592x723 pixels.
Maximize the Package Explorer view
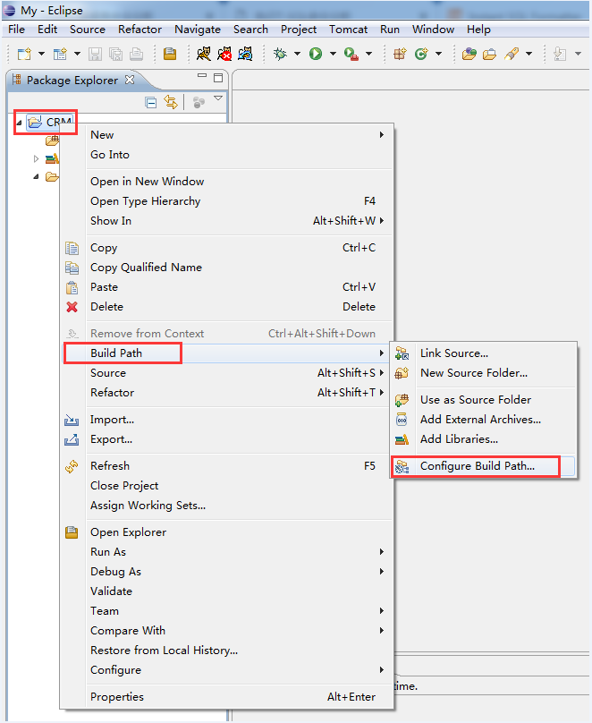point(218,78)
